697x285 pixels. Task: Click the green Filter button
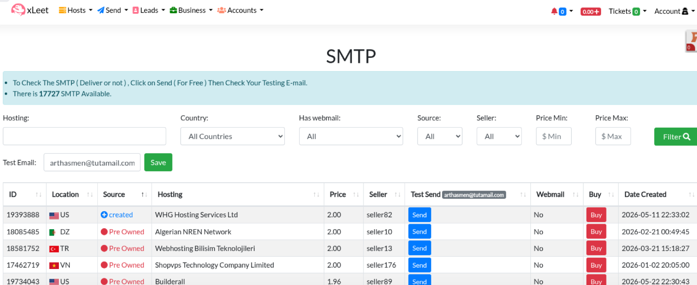pyautogui.click(x=676, y=137)
